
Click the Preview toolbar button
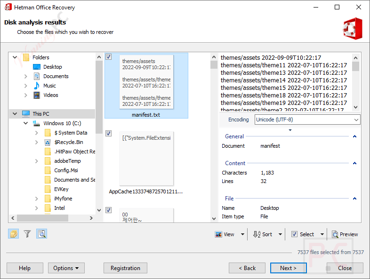345,234
